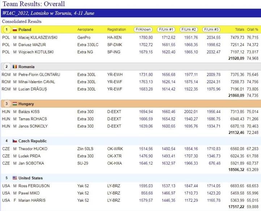Click the Registration column header

click(116, 30)
